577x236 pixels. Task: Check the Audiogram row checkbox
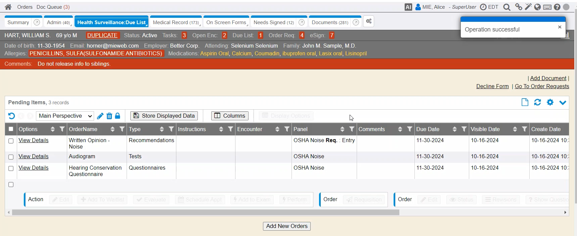[x=11, y=157]
